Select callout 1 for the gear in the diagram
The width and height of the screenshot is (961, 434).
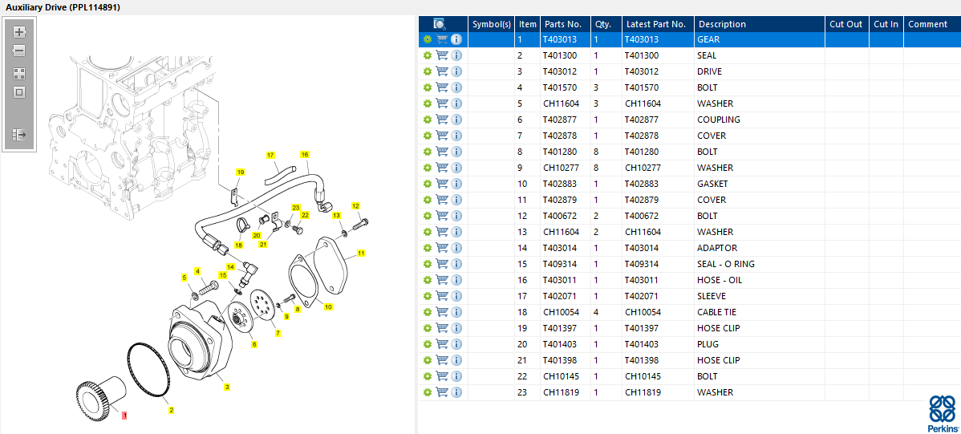click(124, 416)
